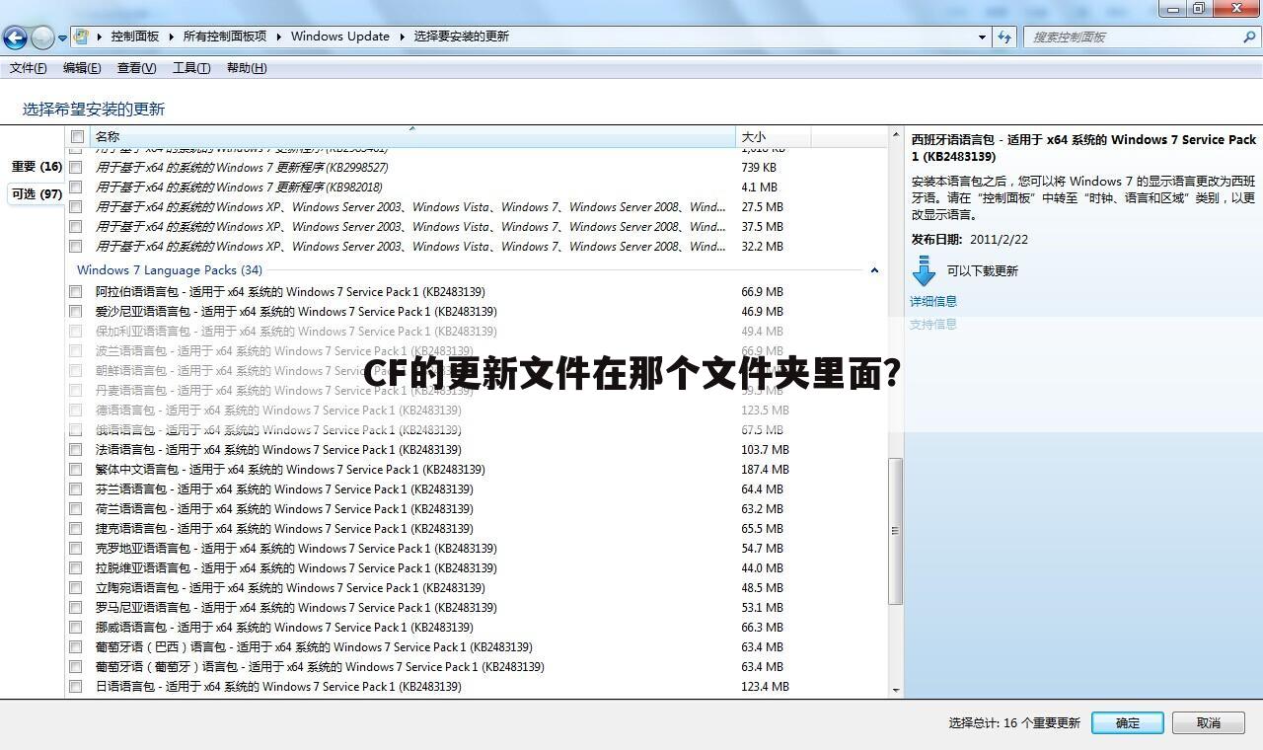Close the Windows Update window

tap(1235, 9)
